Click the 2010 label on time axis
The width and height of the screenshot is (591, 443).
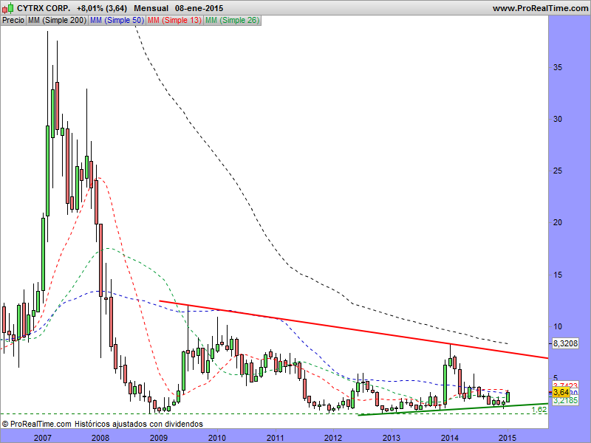[x=217, y=437]
